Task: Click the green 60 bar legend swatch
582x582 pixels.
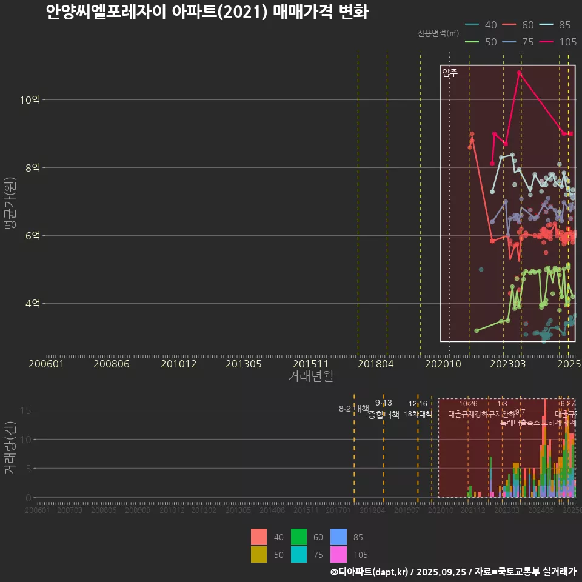Action: pyautogui.click(x=299, y=537)
